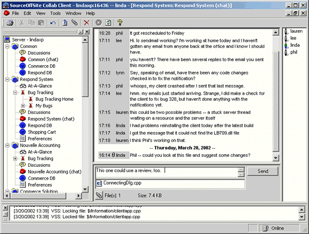Click the chat history scroll down arrow

[x=276, y=158]
